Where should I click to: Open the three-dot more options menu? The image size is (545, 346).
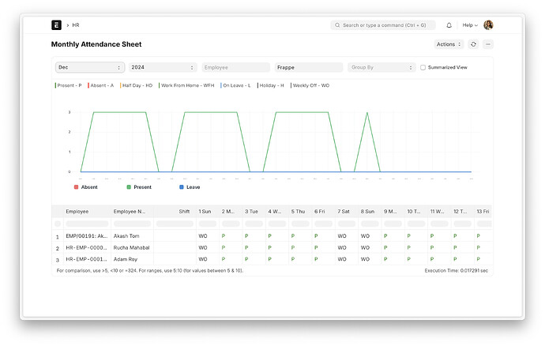[x=488, y=44]
